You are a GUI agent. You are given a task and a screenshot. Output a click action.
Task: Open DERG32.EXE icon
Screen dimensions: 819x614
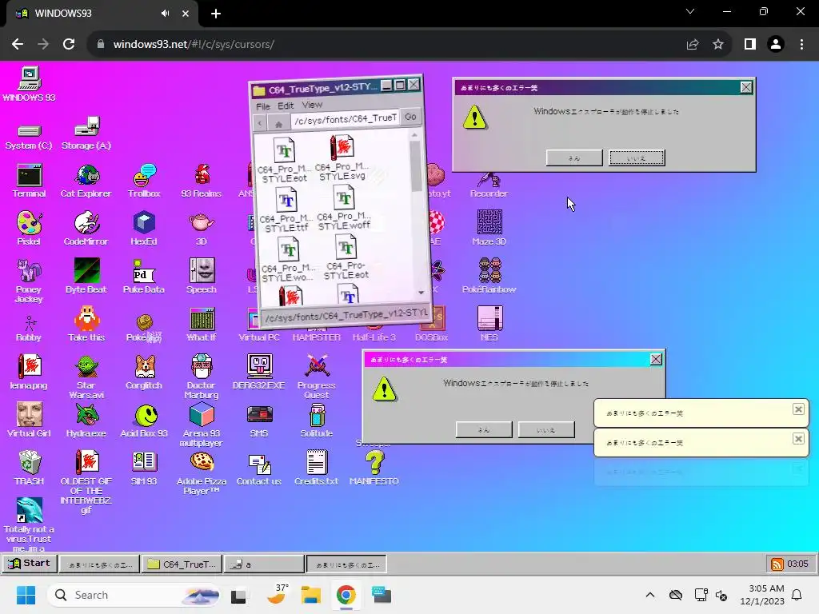(x=259, y=373)
